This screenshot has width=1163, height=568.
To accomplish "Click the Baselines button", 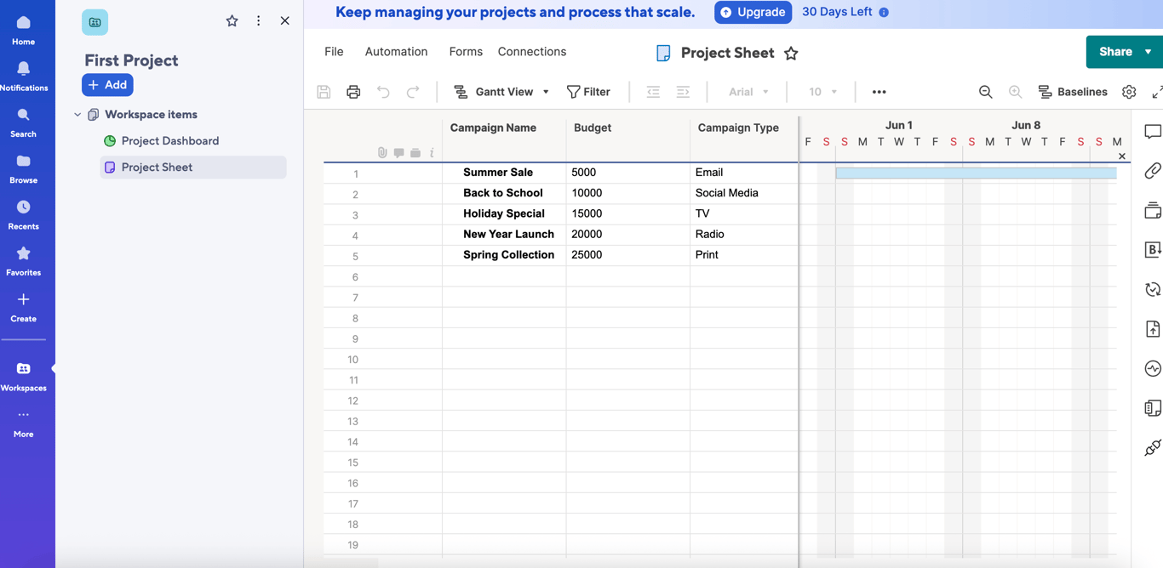I will (1073, 92).
